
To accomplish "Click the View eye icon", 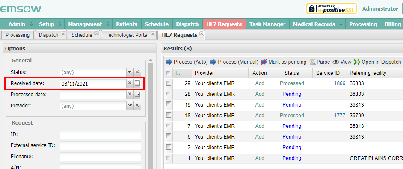I will point(336,62).
